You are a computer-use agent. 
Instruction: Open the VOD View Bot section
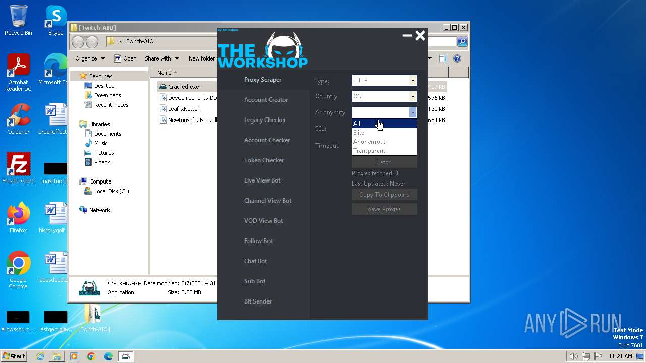click(x=263, y=221)
